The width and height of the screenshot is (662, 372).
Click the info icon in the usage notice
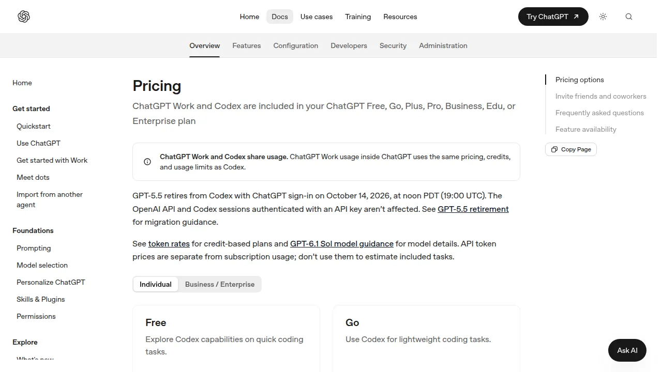147,162
